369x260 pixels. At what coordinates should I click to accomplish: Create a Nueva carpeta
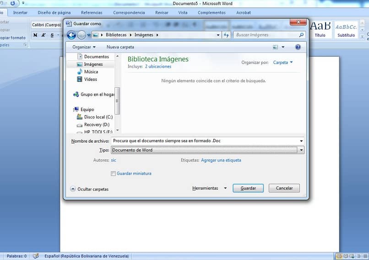point(120,47)
